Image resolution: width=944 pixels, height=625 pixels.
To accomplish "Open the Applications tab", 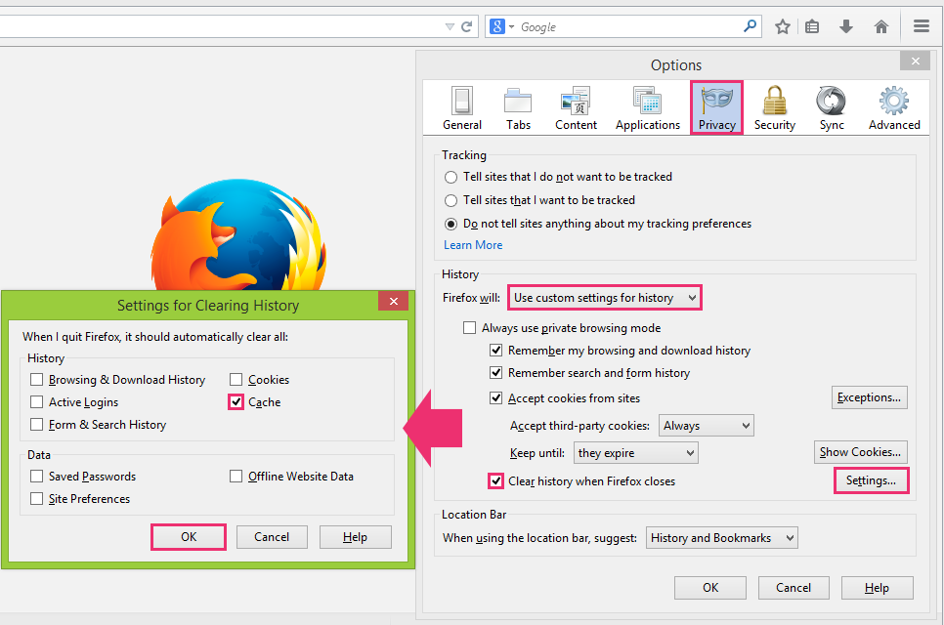I will click(x=647, y=107).
